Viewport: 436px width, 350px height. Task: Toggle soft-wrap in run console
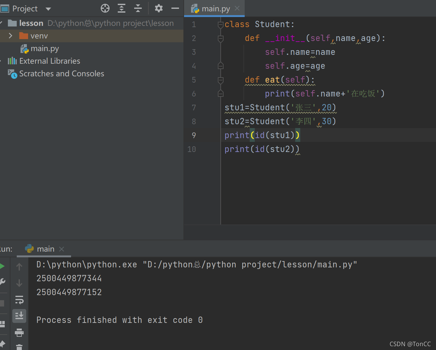click(x=19, y=300)
